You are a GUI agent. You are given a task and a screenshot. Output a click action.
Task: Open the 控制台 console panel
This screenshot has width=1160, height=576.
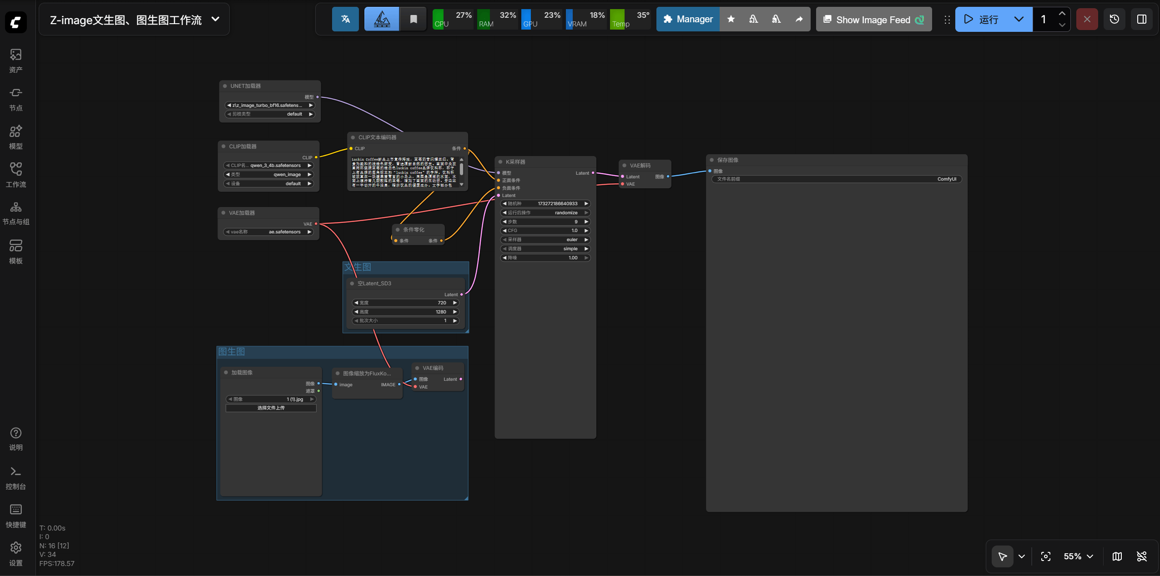(16, 478)
